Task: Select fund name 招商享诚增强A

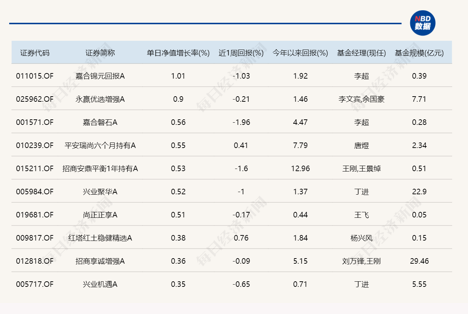Action: tap(100, 261)
